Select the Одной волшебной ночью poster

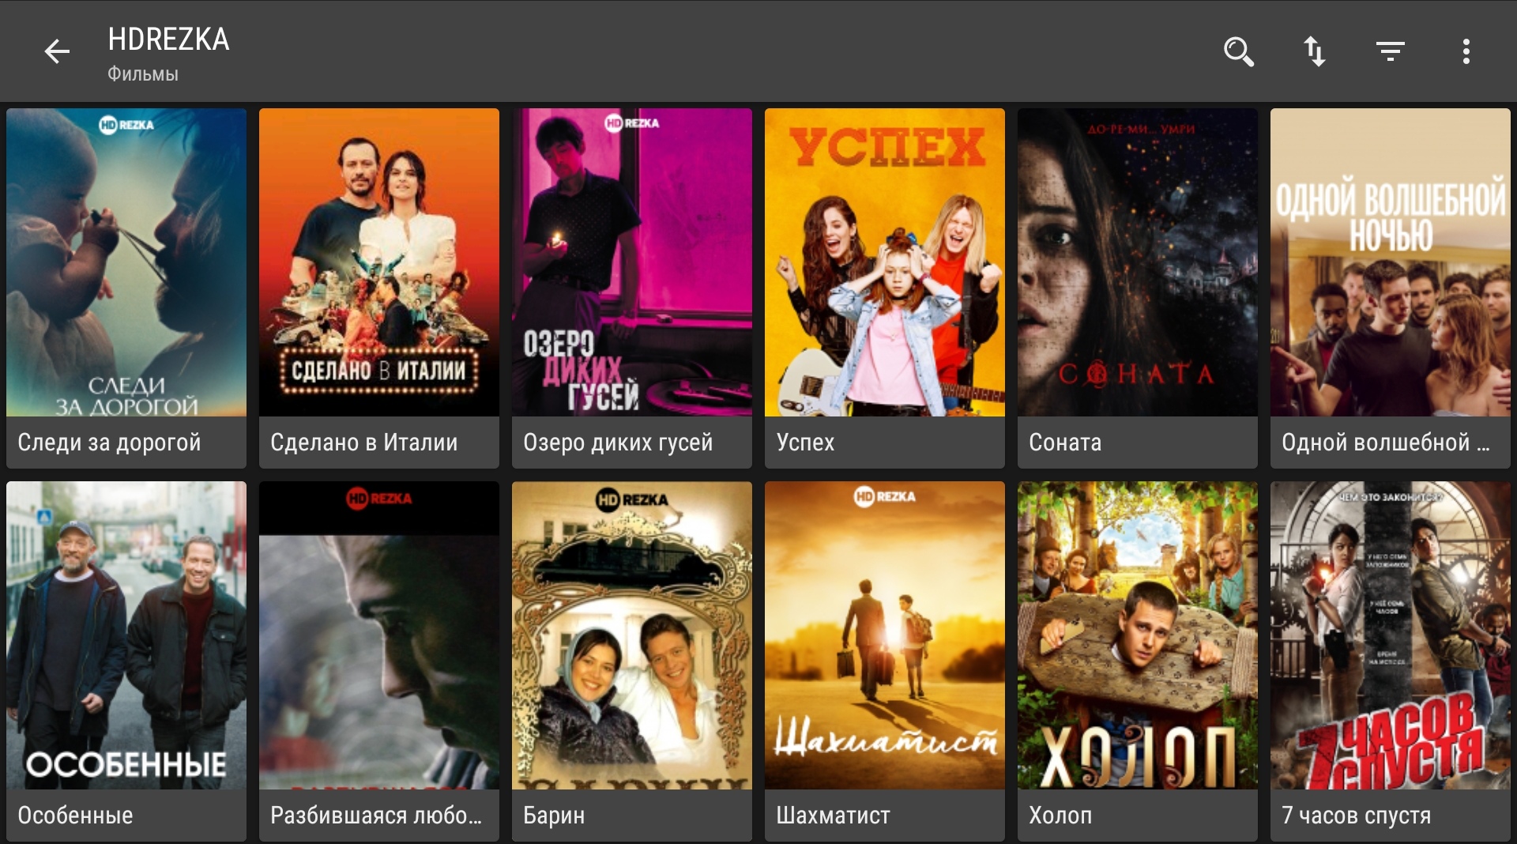(x=1391, y=262)
